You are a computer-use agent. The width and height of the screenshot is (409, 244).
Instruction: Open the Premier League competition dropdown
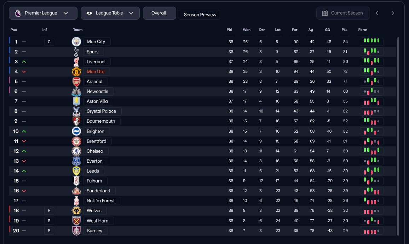tap(43, 13)
